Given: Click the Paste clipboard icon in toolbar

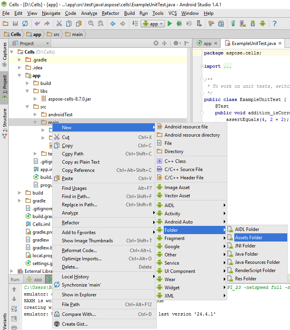Looking at the screenshot, I should (x=79, y=23).
